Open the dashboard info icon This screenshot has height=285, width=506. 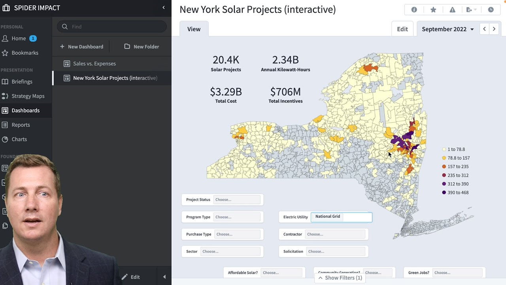point(414,10)
